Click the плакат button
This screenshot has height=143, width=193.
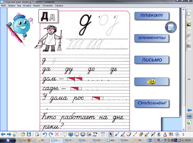(x=152, y=16)
